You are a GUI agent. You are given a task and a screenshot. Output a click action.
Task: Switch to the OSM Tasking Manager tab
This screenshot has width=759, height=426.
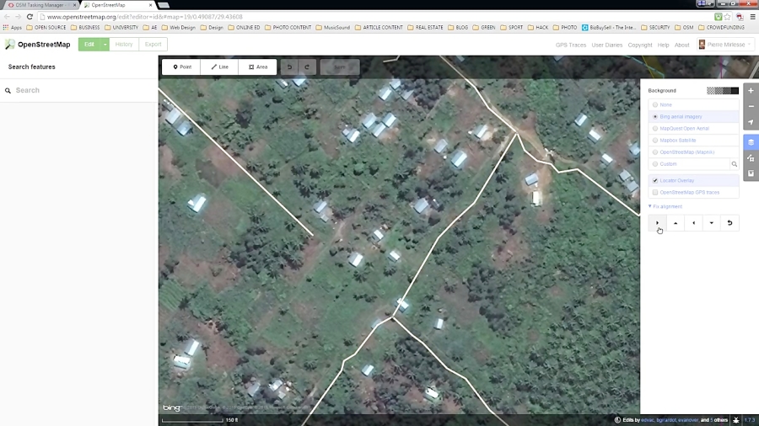tap(40, 5)
